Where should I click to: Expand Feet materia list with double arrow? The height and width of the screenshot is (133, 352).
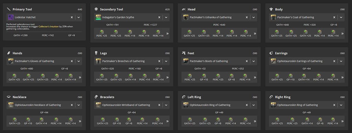click(255, 78)
